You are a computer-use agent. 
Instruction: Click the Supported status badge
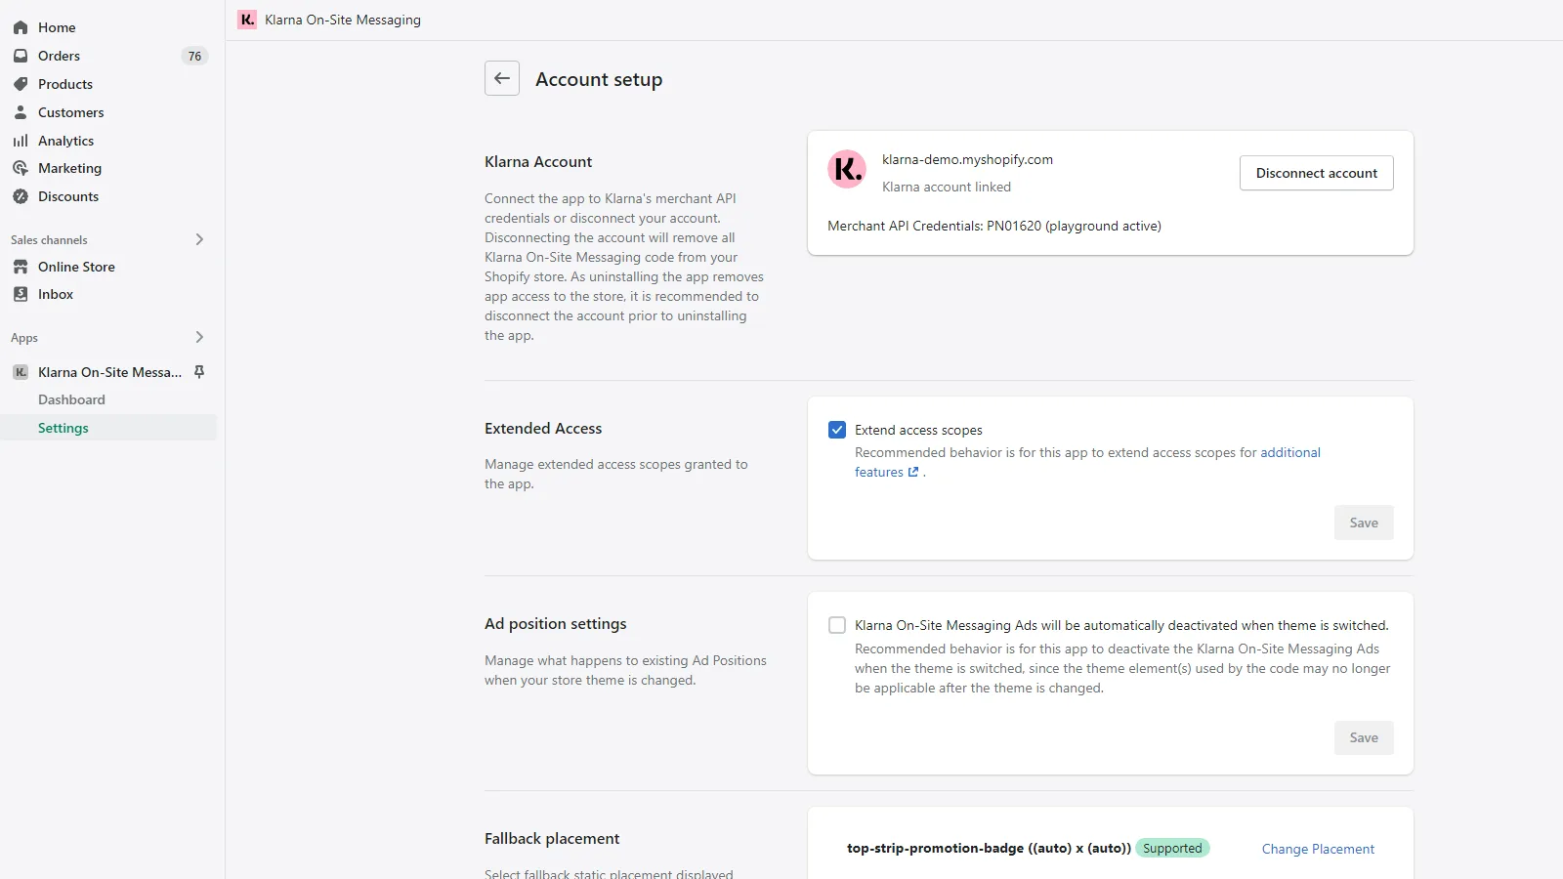coord(1172,848)
